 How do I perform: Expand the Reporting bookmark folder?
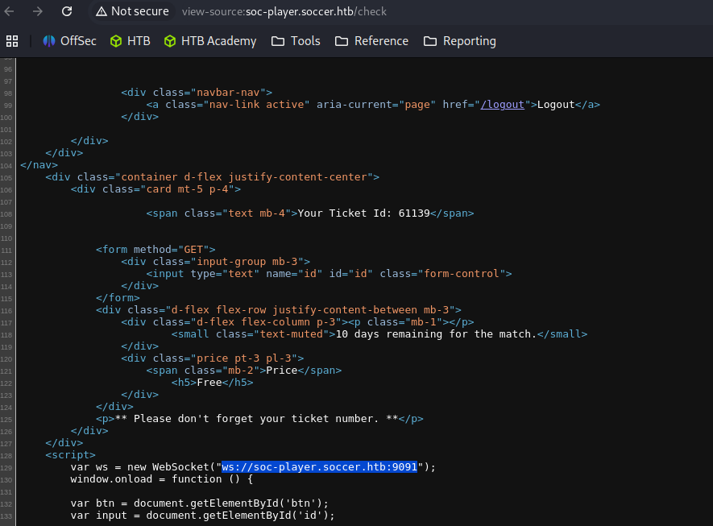pyautogui.click(x=459, y=41)
